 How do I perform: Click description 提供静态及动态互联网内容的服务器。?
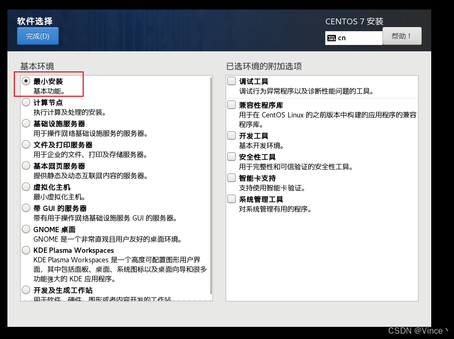tap(91, 176)
